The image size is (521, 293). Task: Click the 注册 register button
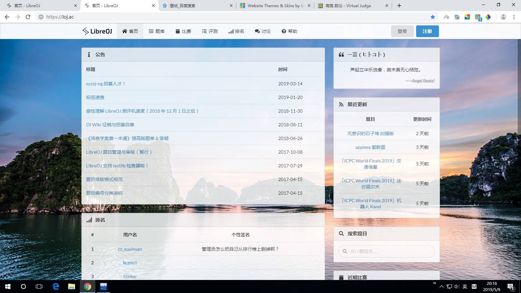(x=427, y=31)
